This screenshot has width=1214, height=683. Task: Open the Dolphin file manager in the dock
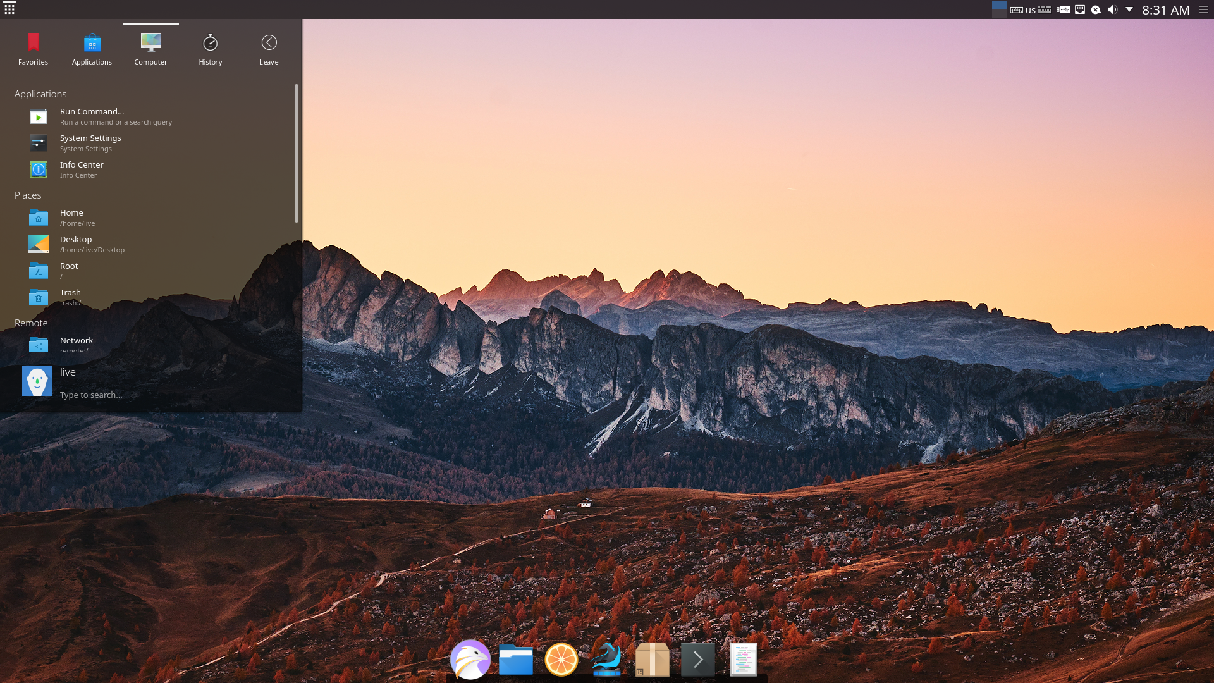(516, 659)
